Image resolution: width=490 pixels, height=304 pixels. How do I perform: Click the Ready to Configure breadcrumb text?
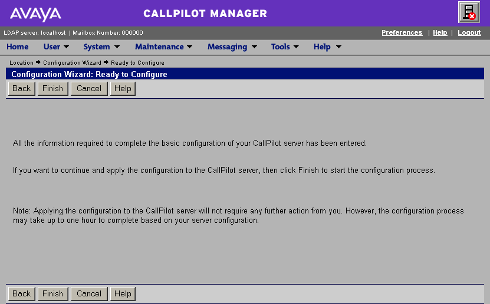click(137, 62)
